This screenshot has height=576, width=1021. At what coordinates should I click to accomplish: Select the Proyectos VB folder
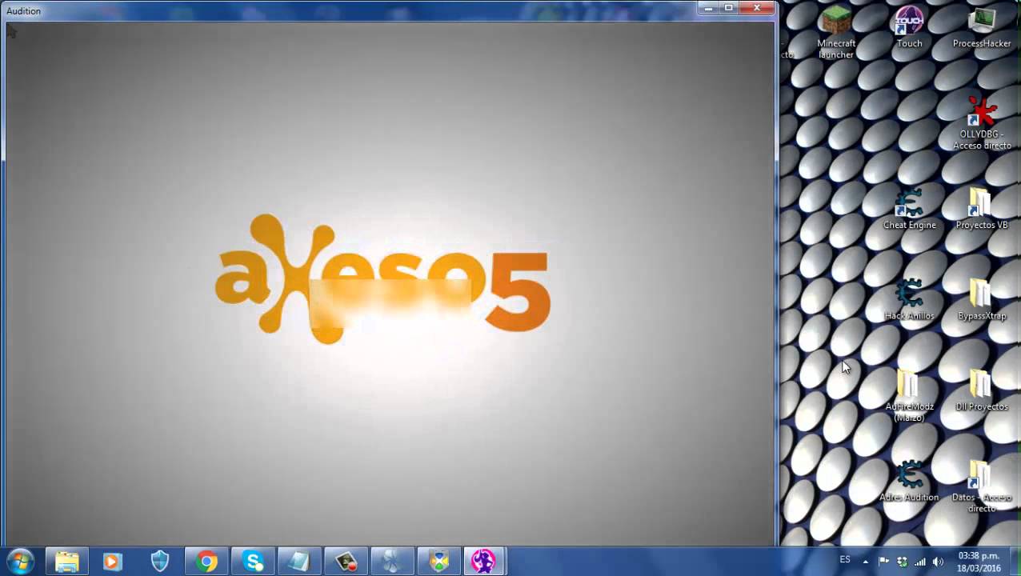(982, 209)
